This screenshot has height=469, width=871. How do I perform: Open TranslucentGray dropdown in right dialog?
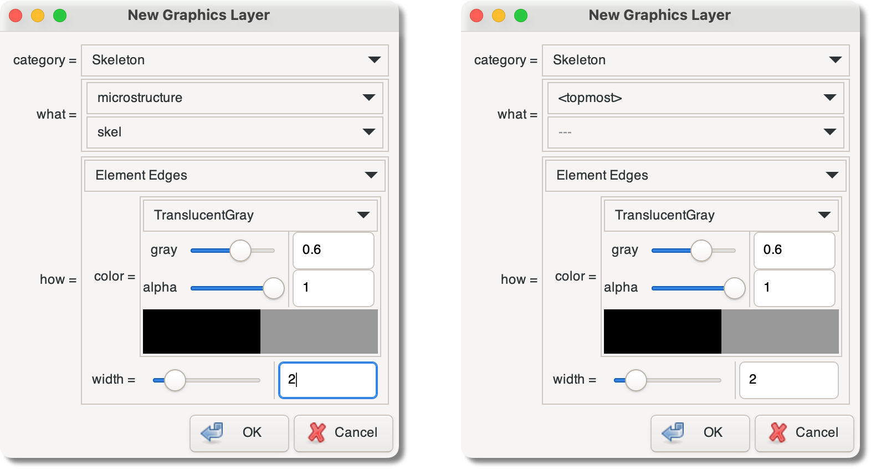click(x=721, y=215)
